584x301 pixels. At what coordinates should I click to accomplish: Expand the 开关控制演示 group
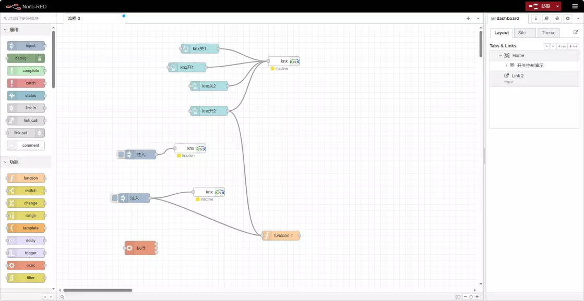pos(506,66)
